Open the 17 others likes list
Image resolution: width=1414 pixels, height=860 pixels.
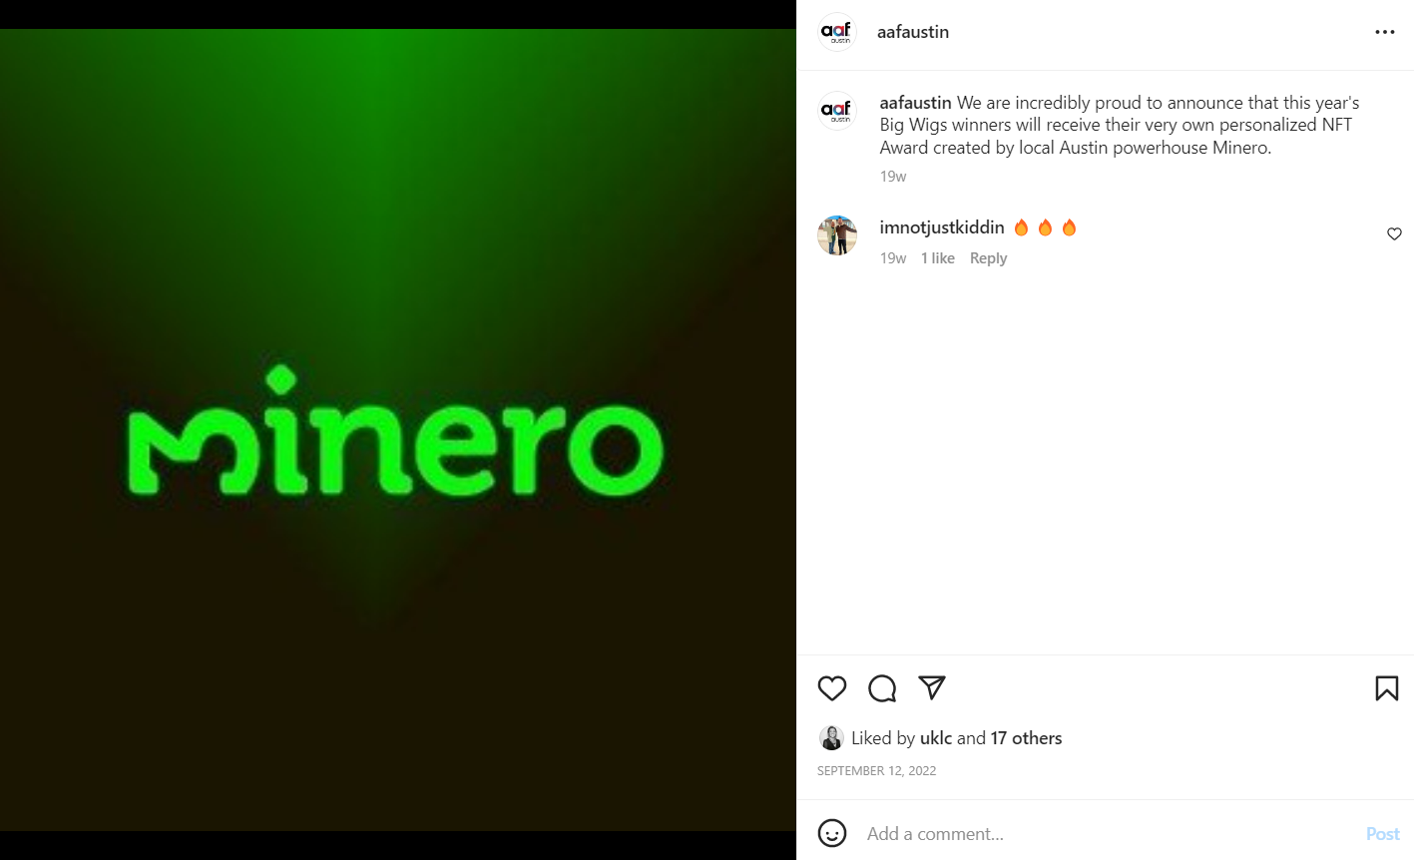coord(1026,738)
